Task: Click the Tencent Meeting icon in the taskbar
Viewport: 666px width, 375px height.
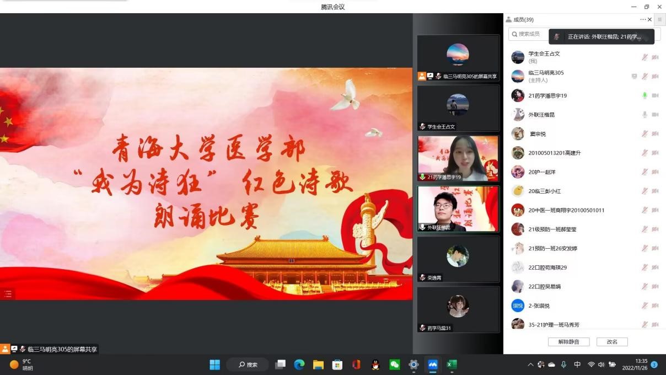Action: tap(433, 365)
